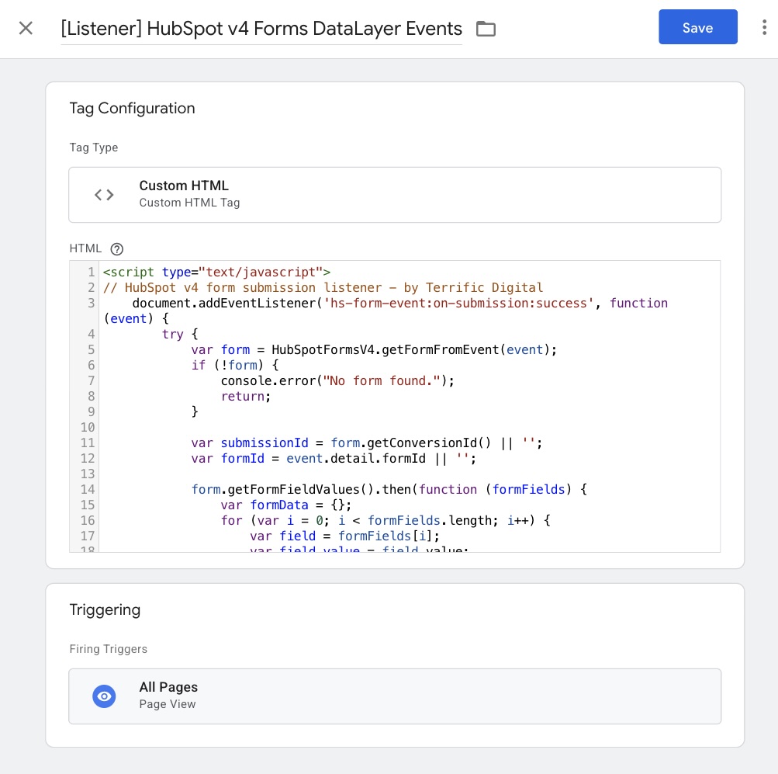
Task: Close the tag editor with the X icon
Action: coord(26,28)
